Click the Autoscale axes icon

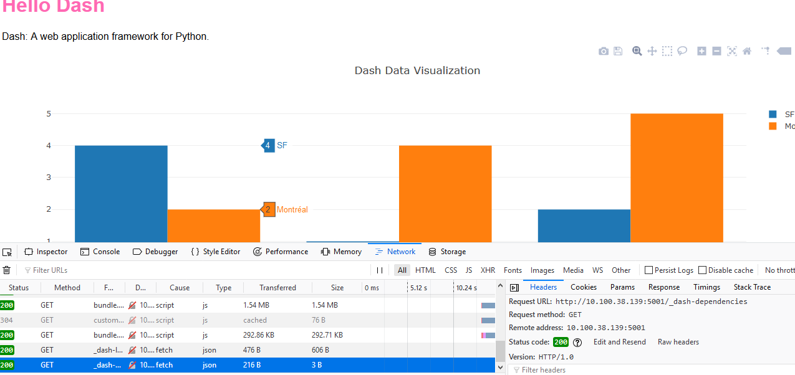tap(732, 51)
